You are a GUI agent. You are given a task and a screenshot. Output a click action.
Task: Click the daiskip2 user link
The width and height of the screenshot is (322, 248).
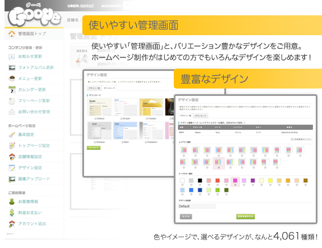(x=87, y=6)
